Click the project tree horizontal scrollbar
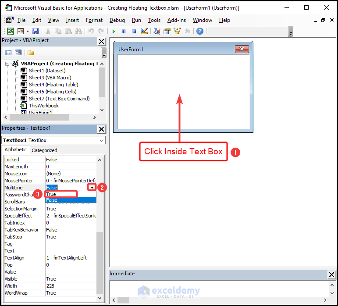The height and width of the screenshot is (306, 338). pos(39,117)
